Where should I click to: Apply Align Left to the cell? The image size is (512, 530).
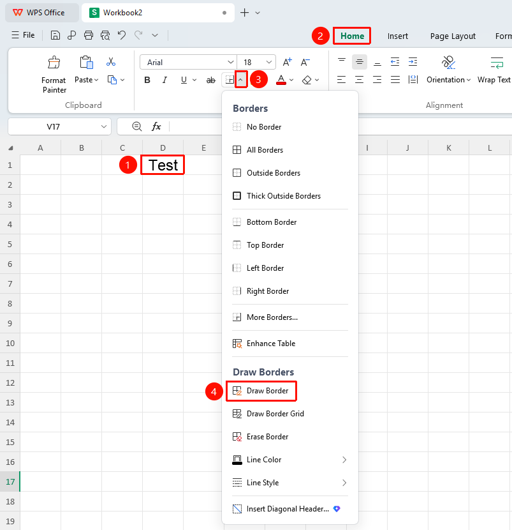click(x=342, y=80)
